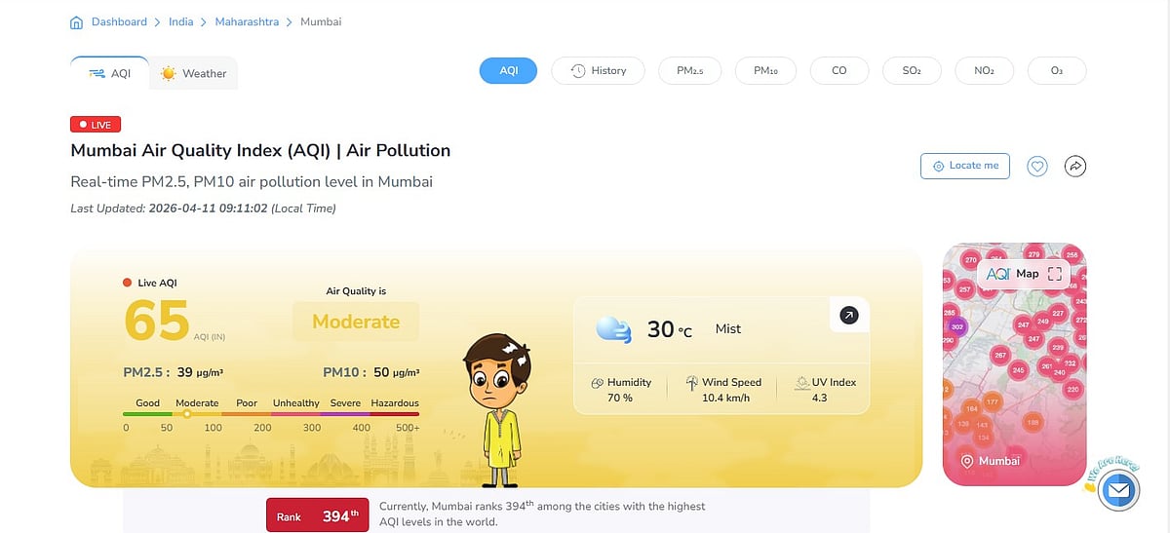Viewport: 1170px width, 533px height.
Task: Show CO pollutant data
Action: click(838, 71)
